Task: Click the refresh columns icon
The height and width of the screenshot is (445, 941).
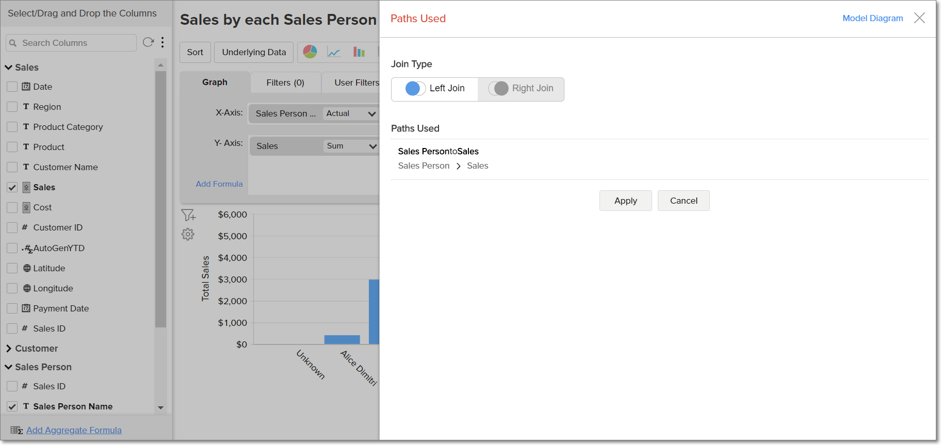Action: pos(148,42)
